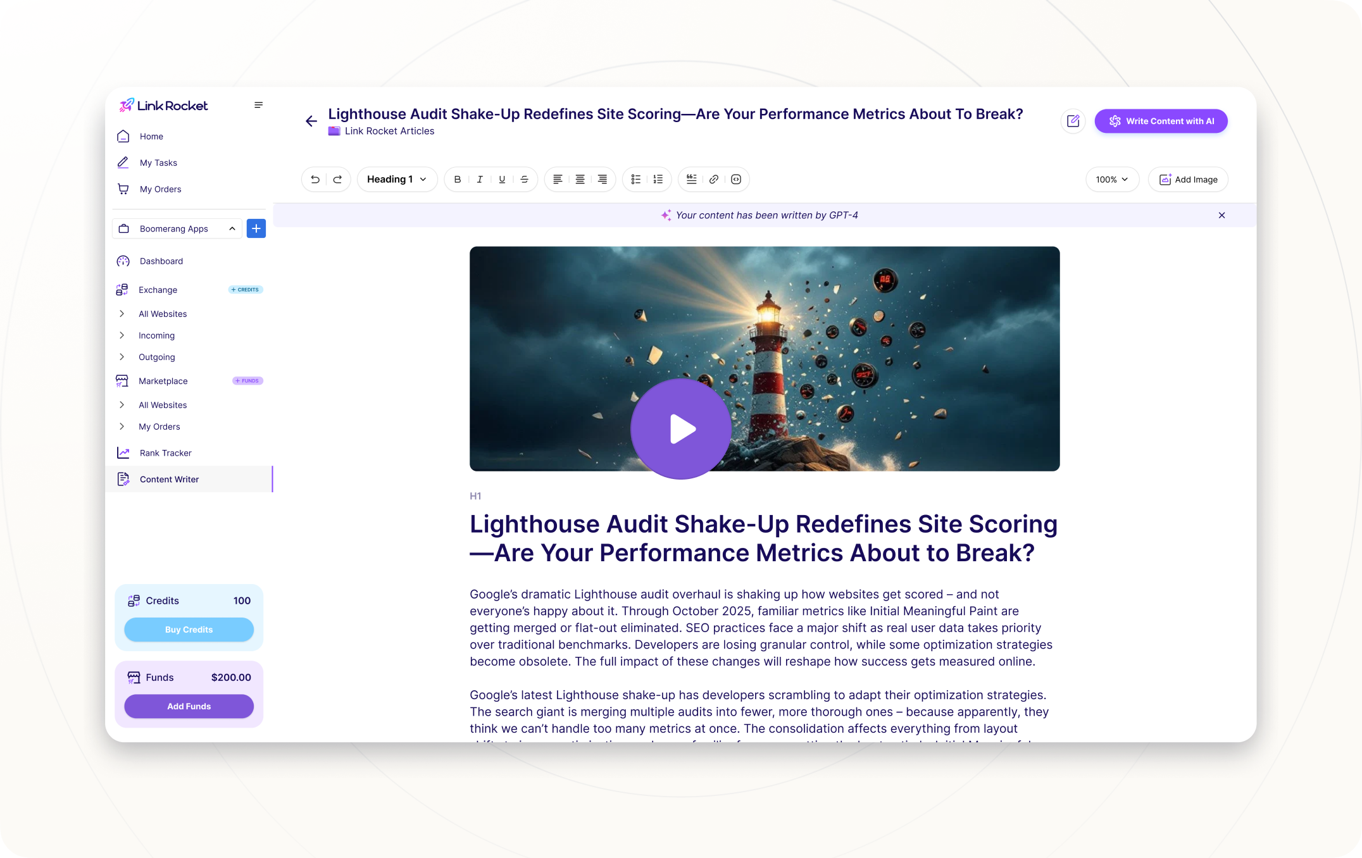1362x858 pixels.
Task: Center align the text
Action: 580,180
